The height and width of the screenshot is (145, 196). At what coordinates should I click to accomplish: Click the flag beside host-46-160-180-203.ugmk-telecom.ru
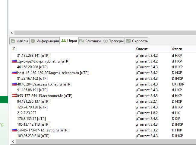pos(14,73)
